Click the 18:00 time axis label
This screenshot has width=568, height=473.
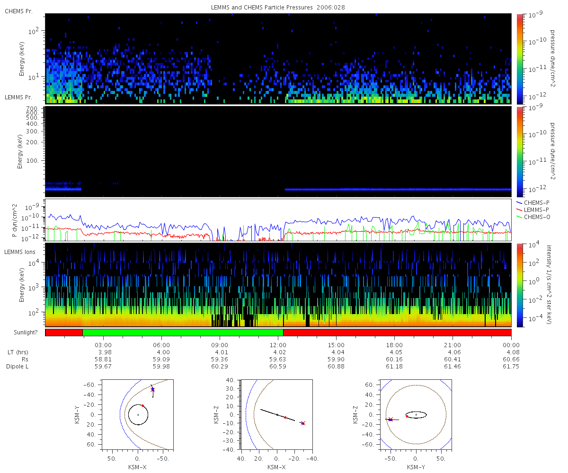(394, 344)
